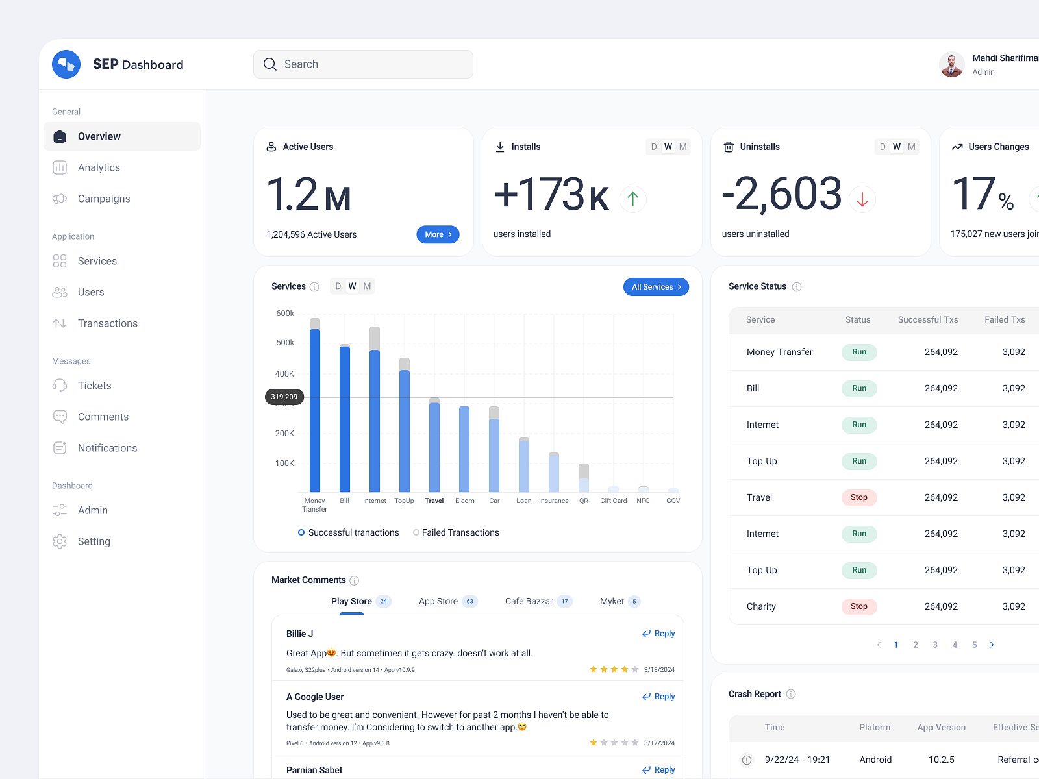The image size is (1039, 779).
Task: Click a star in Billie J's rating
Action: click(614, 669)
